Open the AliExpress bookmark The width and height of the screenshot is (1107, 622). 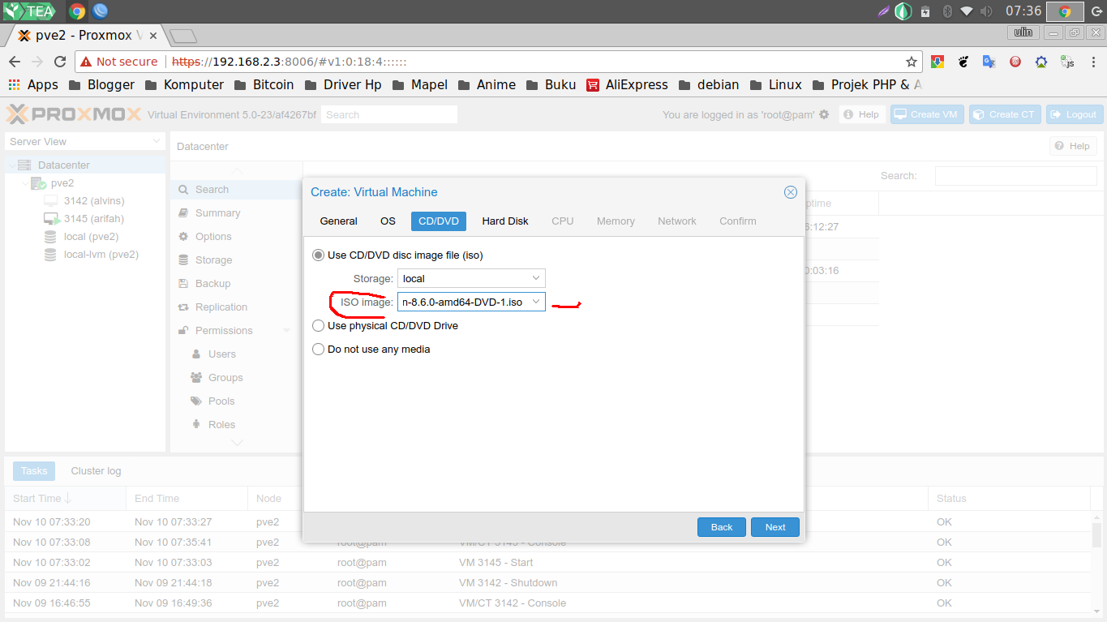pos(627,84)
